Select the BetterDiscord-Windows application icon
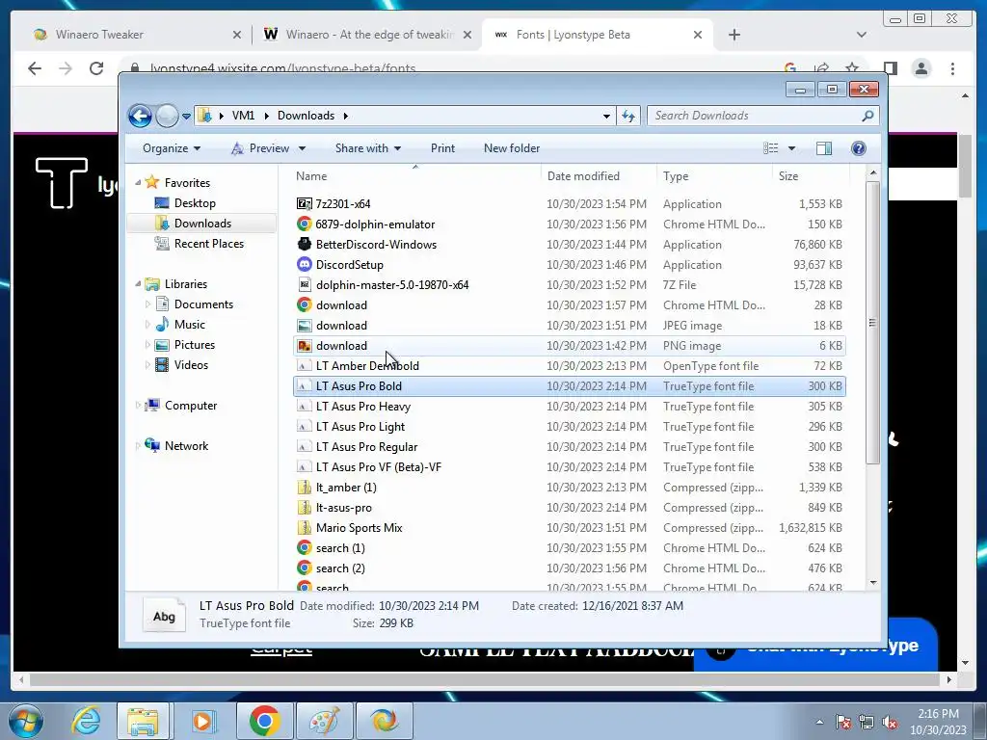 (x=304, y=244)
